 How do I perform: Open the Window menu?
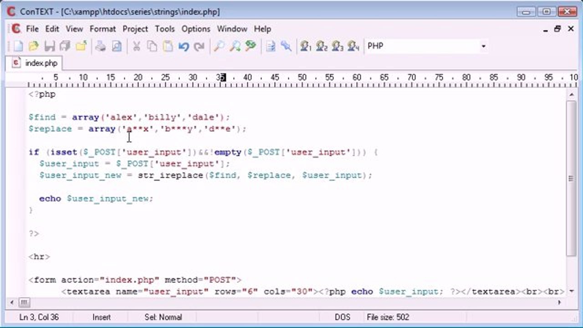(232, 29)
